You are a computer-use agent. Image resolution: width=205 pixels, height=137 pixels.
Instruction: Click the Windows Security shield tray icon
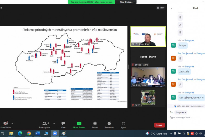pos(188,134)
